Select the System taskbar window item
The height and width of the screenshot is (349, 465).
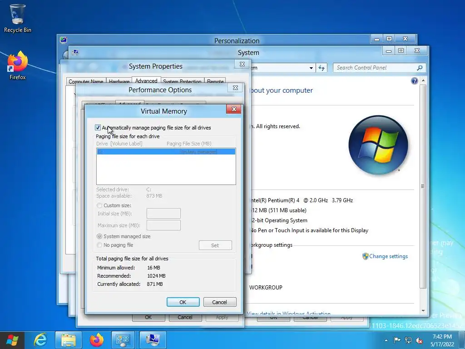153,340
